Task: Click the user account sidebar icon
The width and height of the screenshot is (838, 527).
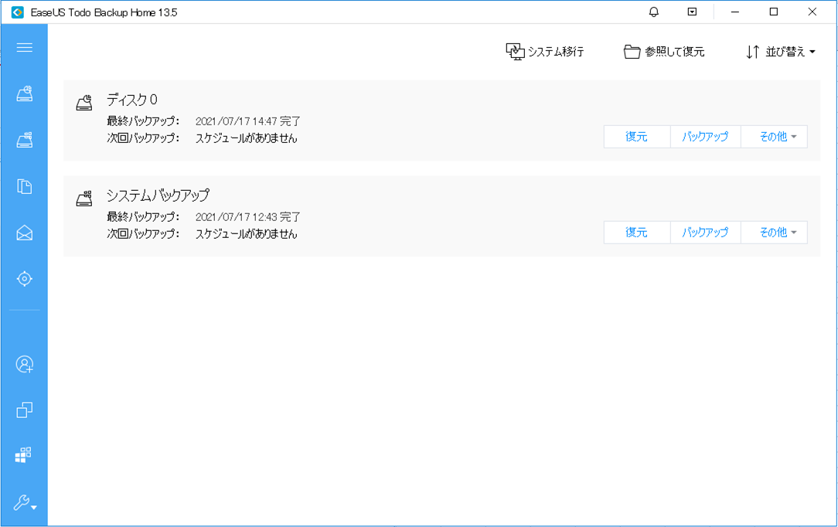Action: click(x=24, y=364)
